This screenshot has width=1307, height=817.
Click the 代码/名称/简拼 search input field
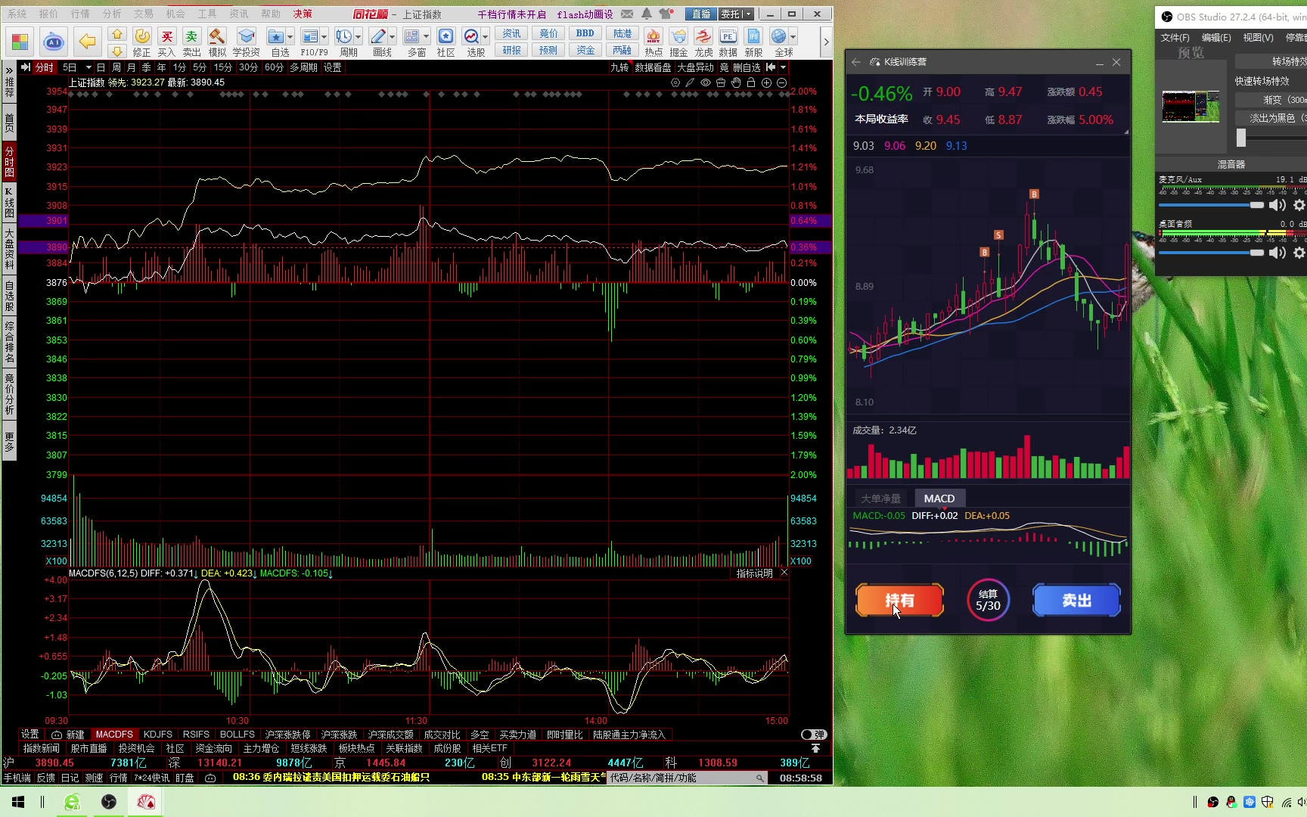tap(681, 778)
